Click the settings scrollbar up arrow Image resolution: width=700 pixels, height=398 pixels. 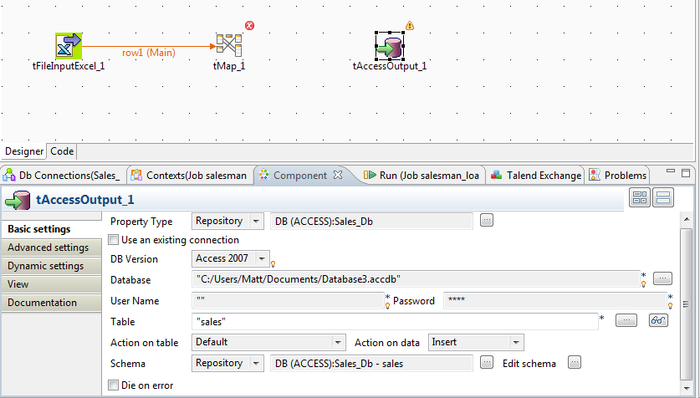pos(686,219)
